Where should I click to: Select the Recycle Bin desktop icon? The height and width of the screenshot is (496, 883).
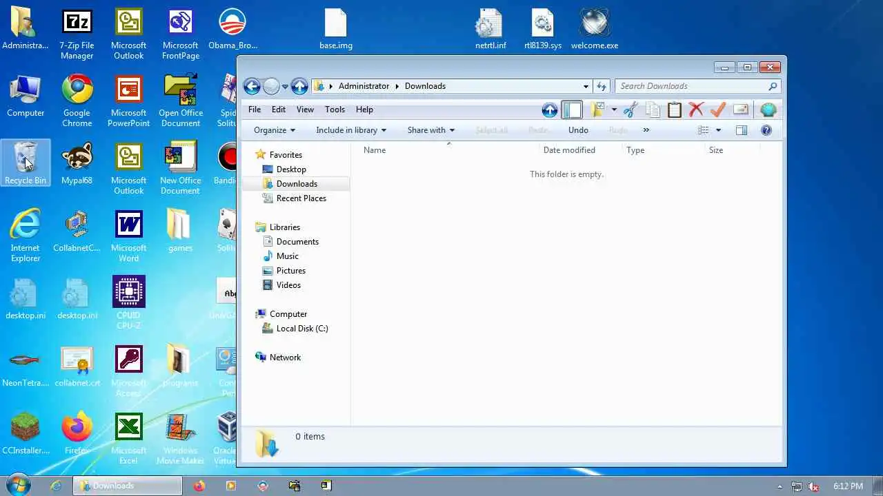pos(26,164)
